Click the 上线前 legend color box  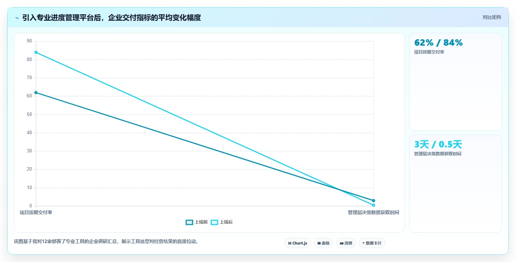(x=189, y=222)
